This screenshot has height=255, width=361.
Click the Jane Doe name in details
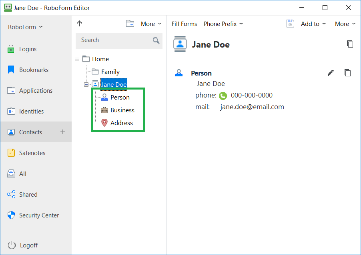(211, 84)
